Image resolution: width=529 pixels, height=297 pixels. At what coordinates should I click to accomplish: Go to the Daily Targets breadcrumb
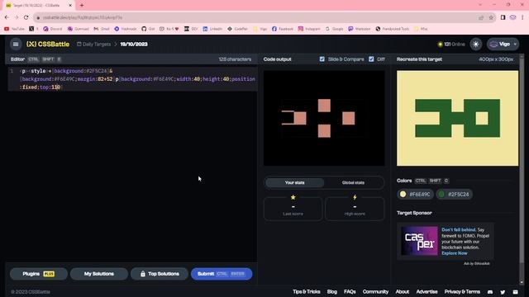93,44
